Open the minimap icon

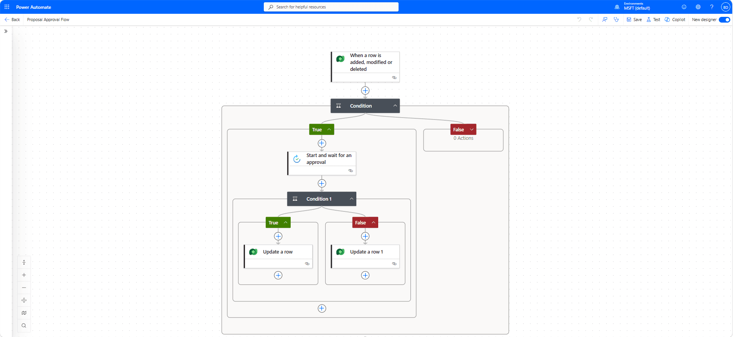pos(24,313)
